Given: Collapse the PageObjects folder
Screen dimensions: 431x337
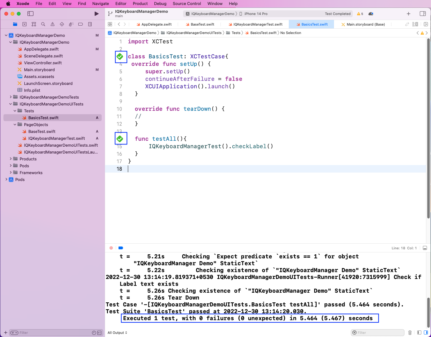Looking at the screenshot, I should (x=15, y=125).
